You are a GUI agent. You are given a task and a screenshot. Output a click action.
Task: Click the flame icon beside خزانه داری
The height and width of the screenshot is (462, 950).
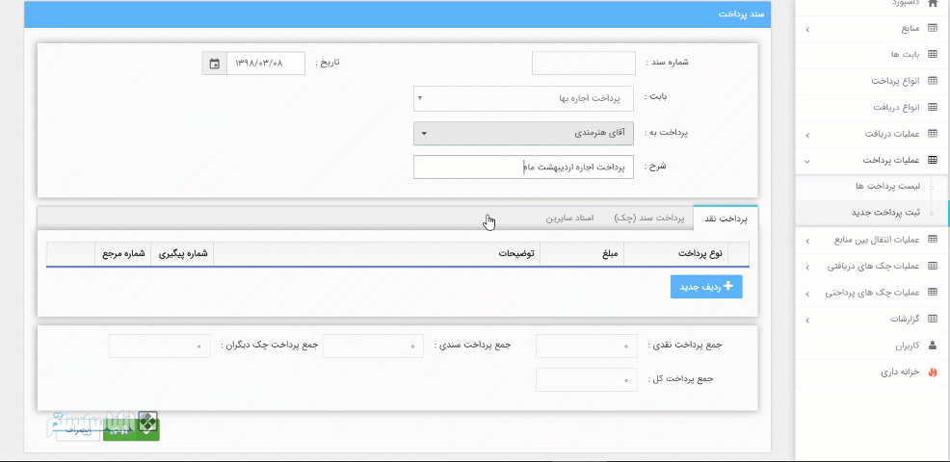tap(933, 373)
